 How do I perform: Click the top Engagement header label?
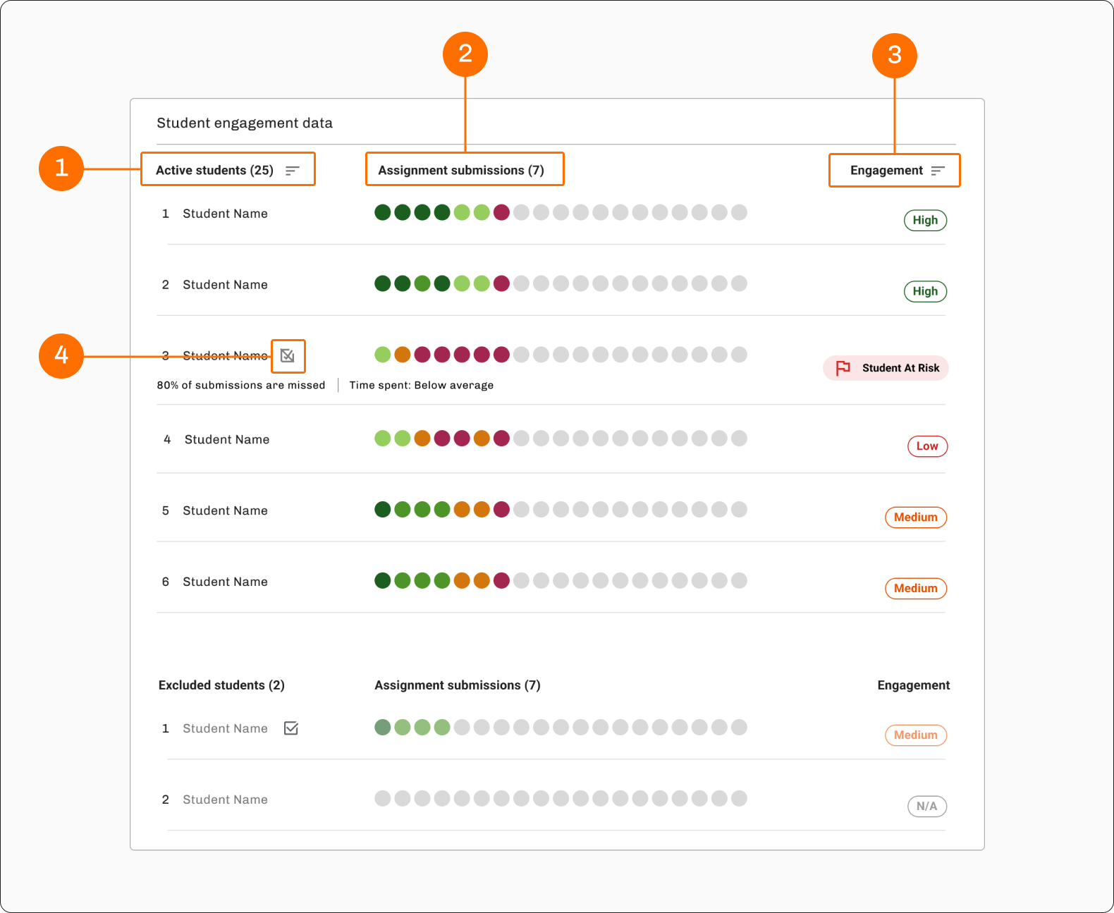(886, 170)
